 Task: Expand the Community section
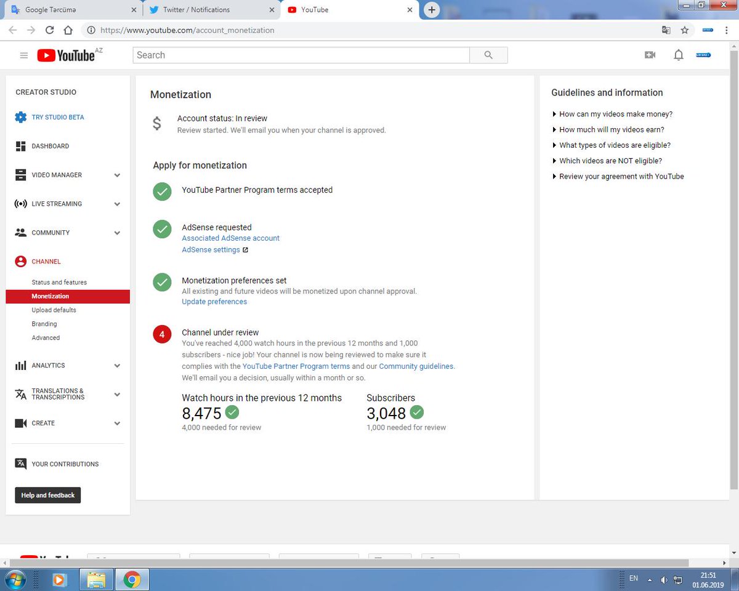click(117, 233)
